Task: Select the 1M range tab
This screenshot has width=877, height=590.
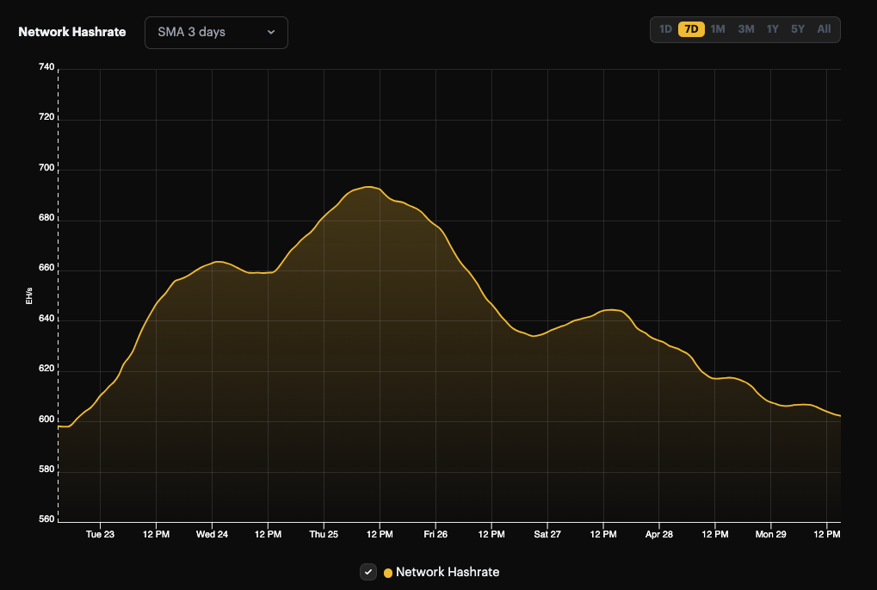Action: [718, 28]
